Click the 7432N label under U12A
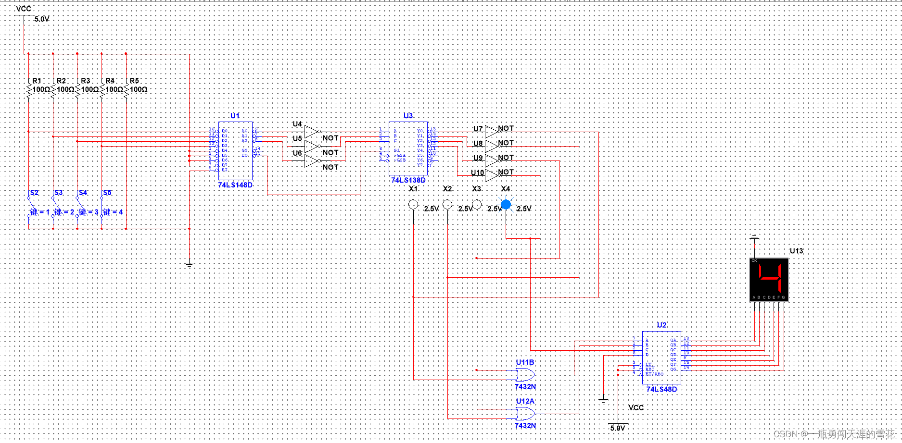902x443 pixels. point(525,426)
